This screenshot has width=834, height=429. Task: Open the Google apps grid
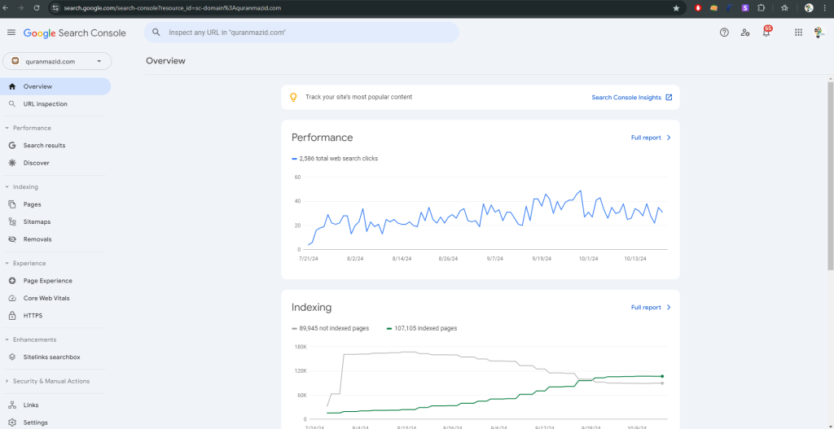pyautogui.click(x=798, y=33)
